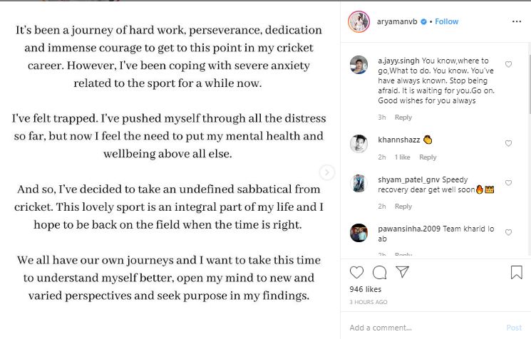Go to next slide with arrow
Image resolution: width=531 pixels, height=339 pixels.
326,172
